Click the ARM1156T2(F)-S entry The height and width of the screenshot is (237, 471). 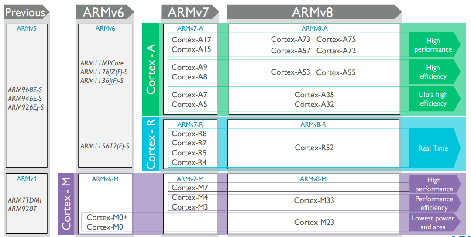pyautogui.click(x=104, y=146)
